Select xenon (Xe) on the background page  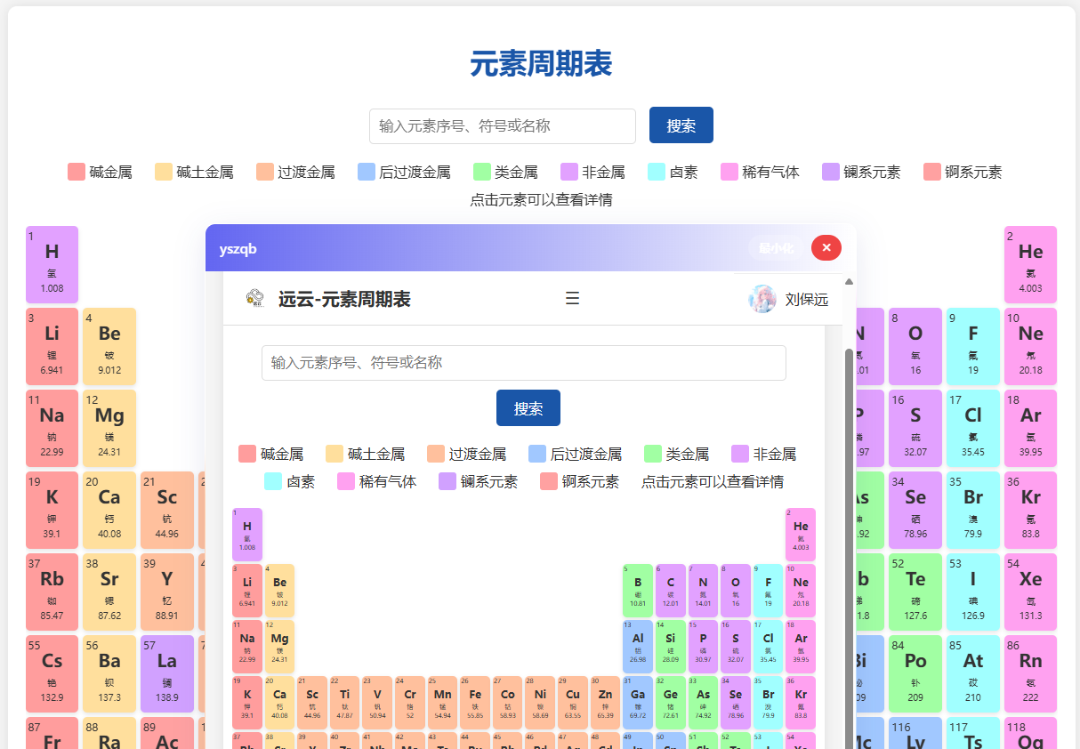click(1031, 592)
